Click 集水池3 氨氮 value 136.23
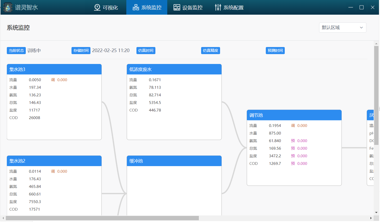Screen dimensions: 380x222 click(x=35, y=95)
